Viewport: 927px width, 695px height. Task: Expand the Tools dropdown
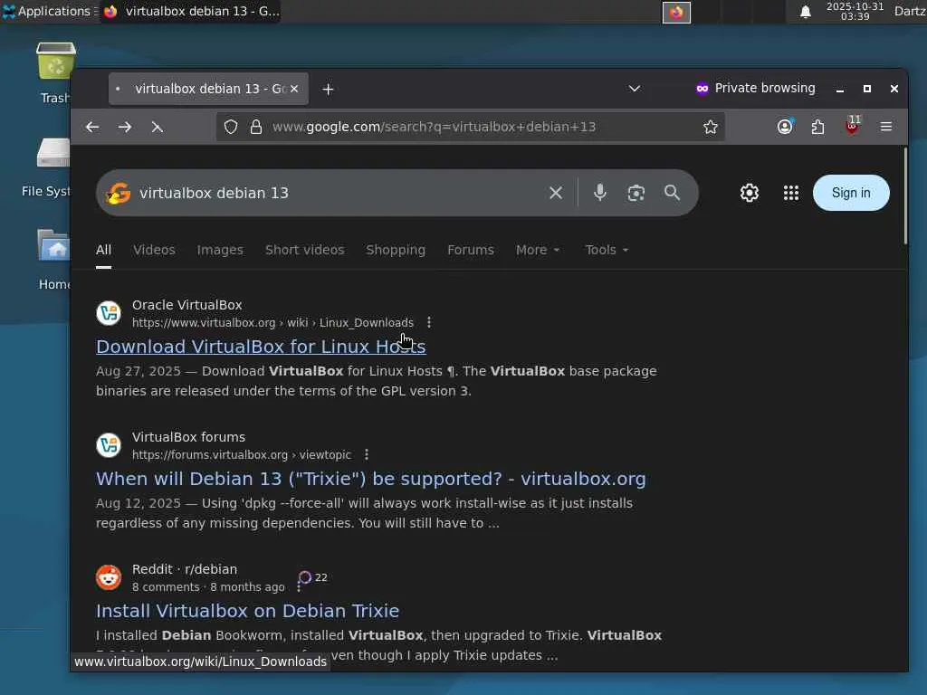tap(607, 250)
